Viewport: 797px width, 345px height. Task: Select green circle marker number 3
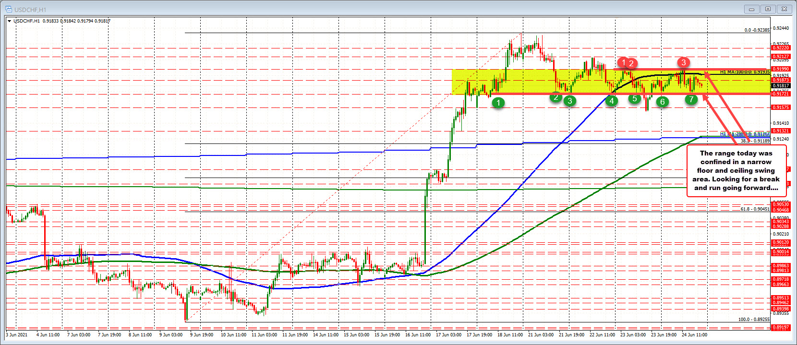click(x=570, y=101)
